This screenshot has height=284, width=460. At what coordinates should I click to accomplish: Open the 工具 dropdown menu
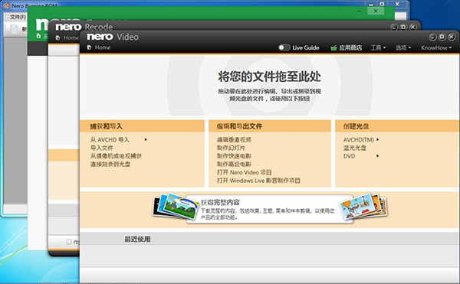coord(378,47)
